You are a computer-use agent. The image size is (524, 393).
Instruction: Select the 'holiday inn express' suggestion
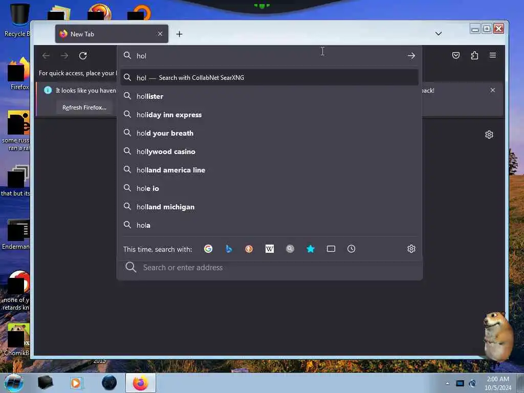269,115
